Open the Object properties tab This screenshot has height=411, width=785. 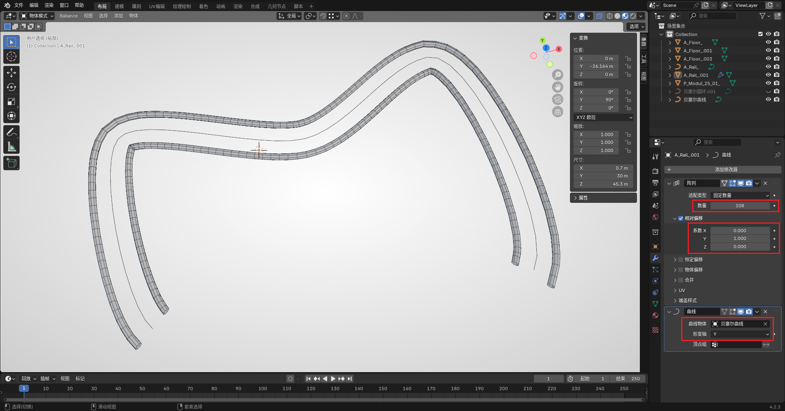click(x=655, y=247)
